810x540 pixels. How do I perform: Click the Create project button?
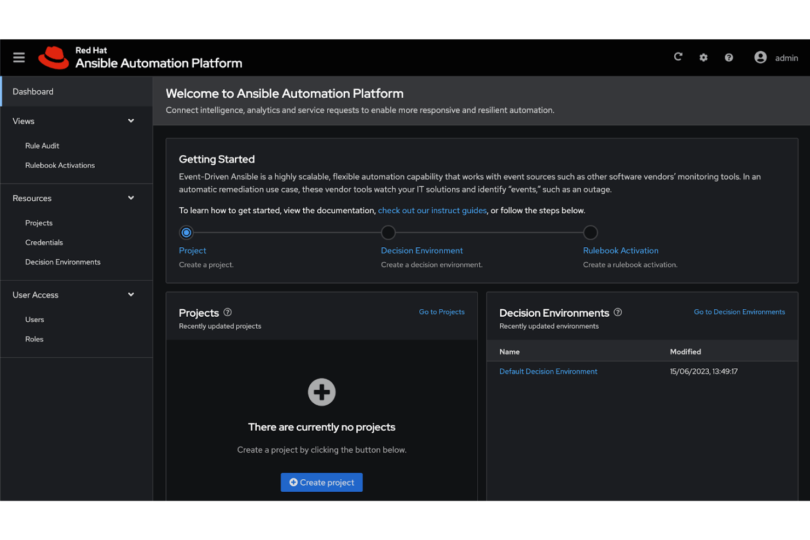pyautogui.click(x=322, y=483)
